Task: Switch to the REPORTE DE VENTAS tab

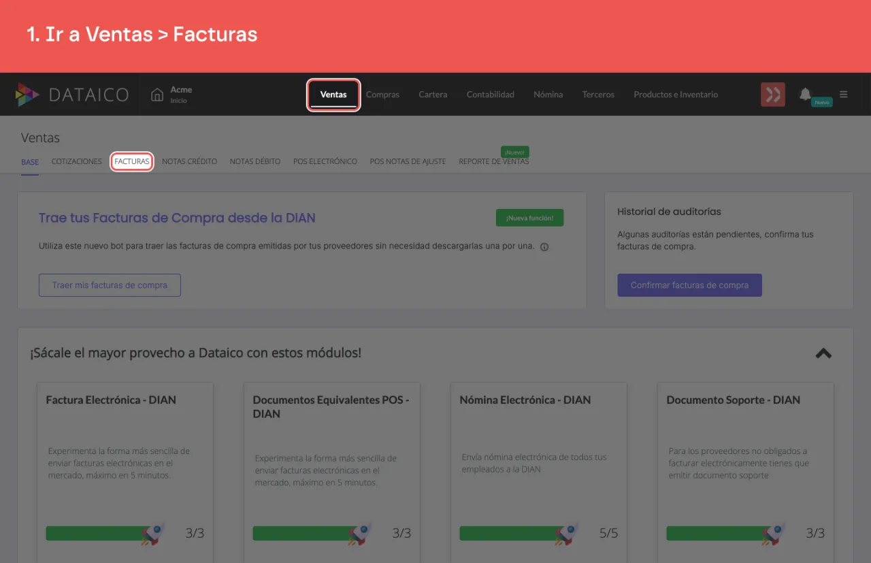Action: [494, 162]
